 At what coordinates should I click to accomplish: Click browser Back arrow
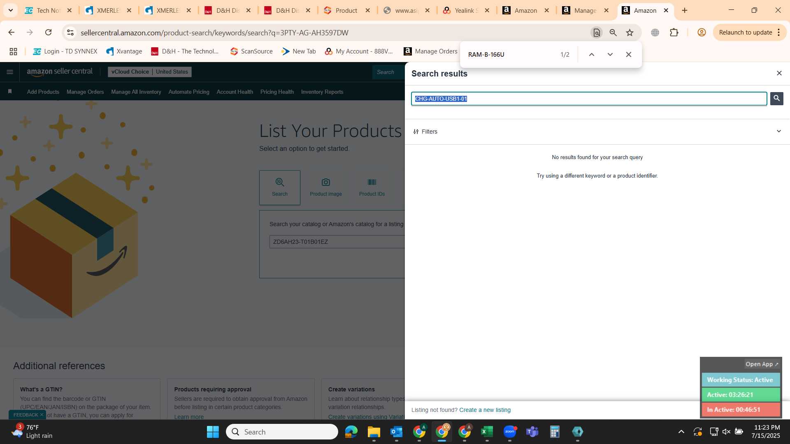[x=12, y=32]
